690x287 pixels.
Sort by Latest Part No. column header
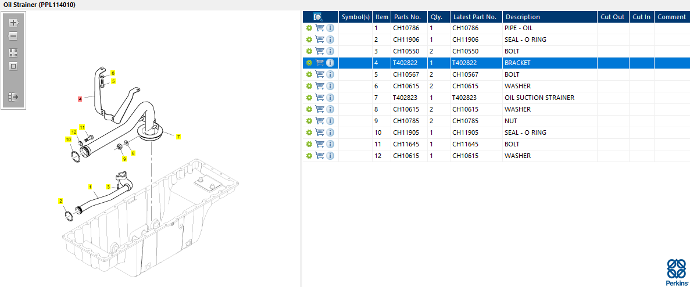pos(476,17)
